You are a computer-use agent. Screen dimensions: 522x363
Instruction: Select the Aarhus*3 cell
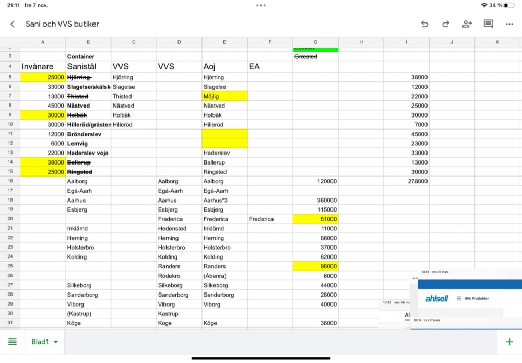[x=224, y=201]
